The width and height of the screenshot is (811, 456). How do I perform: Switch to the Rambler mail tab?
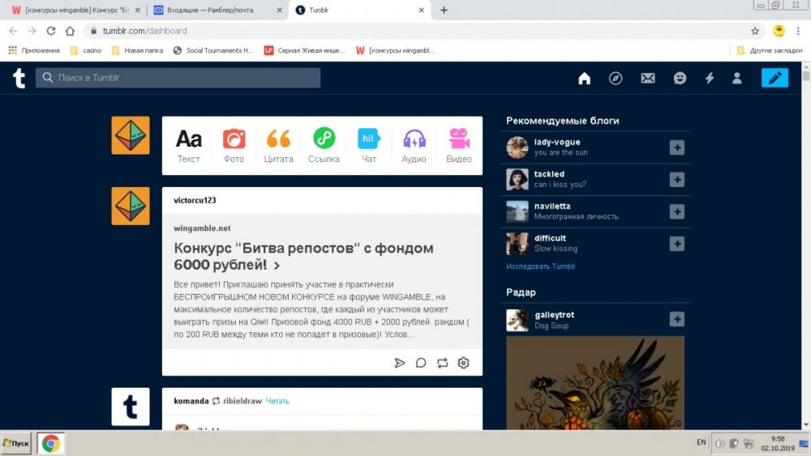coord(217,11)
